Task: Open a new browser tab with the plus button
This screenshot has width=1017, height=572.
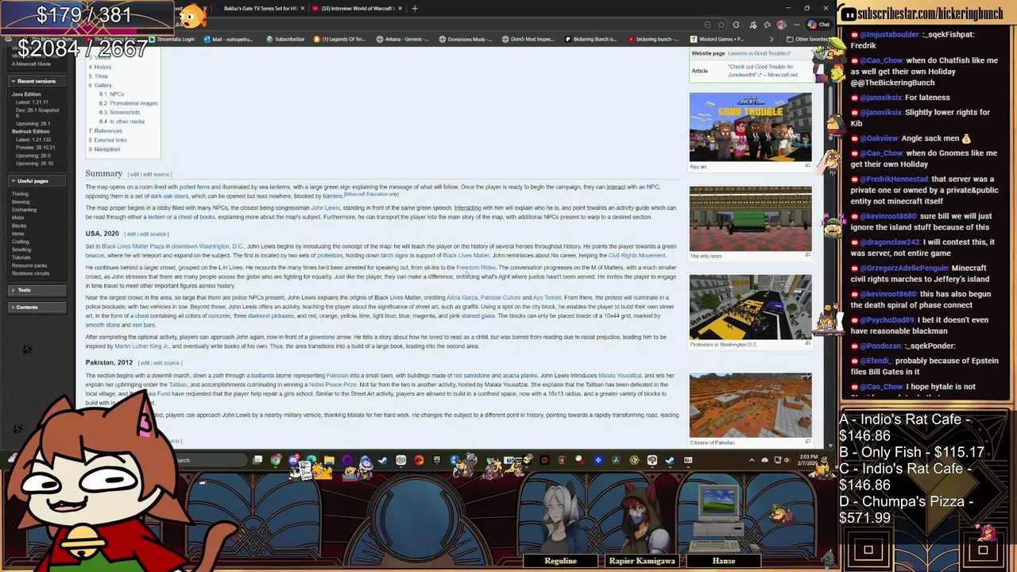Action: click(415, 8)
